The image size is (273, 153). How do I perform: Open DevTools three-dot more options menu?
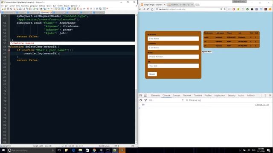tap(265, 95)
